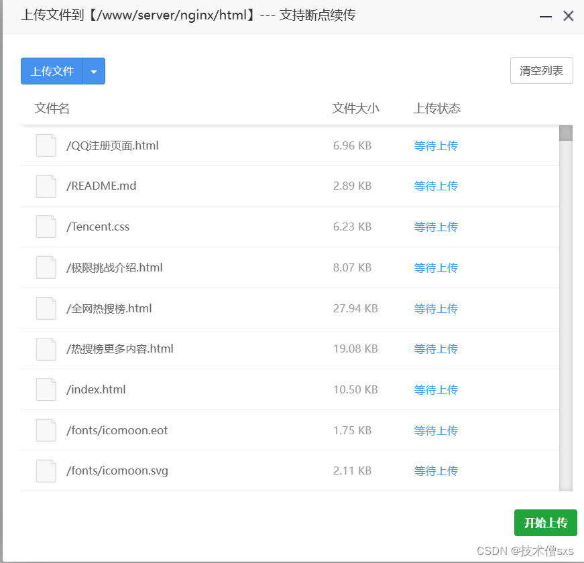Open the dropdown arrow beside 上传文件

click(94, 71)
